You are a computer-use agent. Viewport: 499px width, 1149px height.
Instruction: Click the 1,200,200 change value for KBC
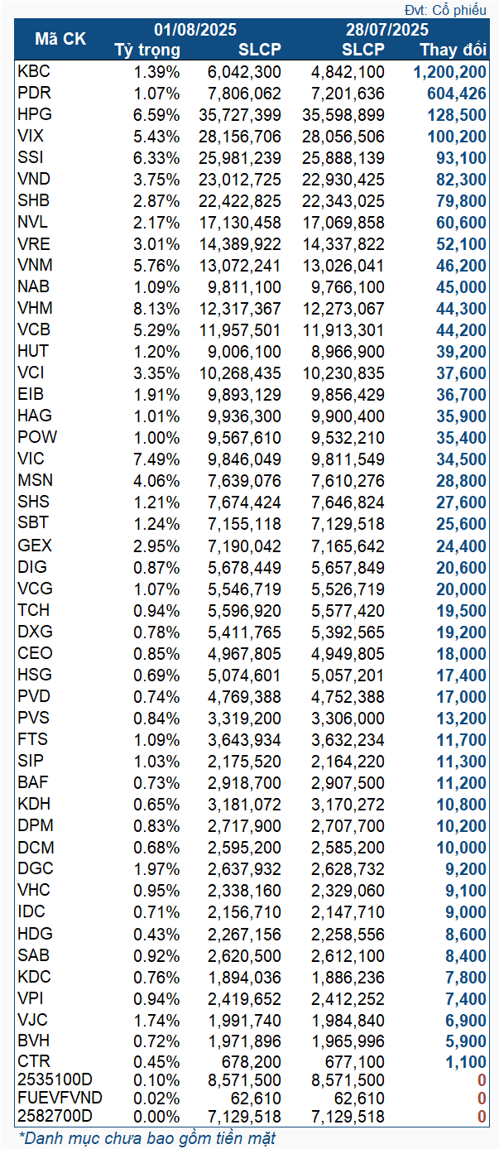pyautogui.click(x=449, y=72)
